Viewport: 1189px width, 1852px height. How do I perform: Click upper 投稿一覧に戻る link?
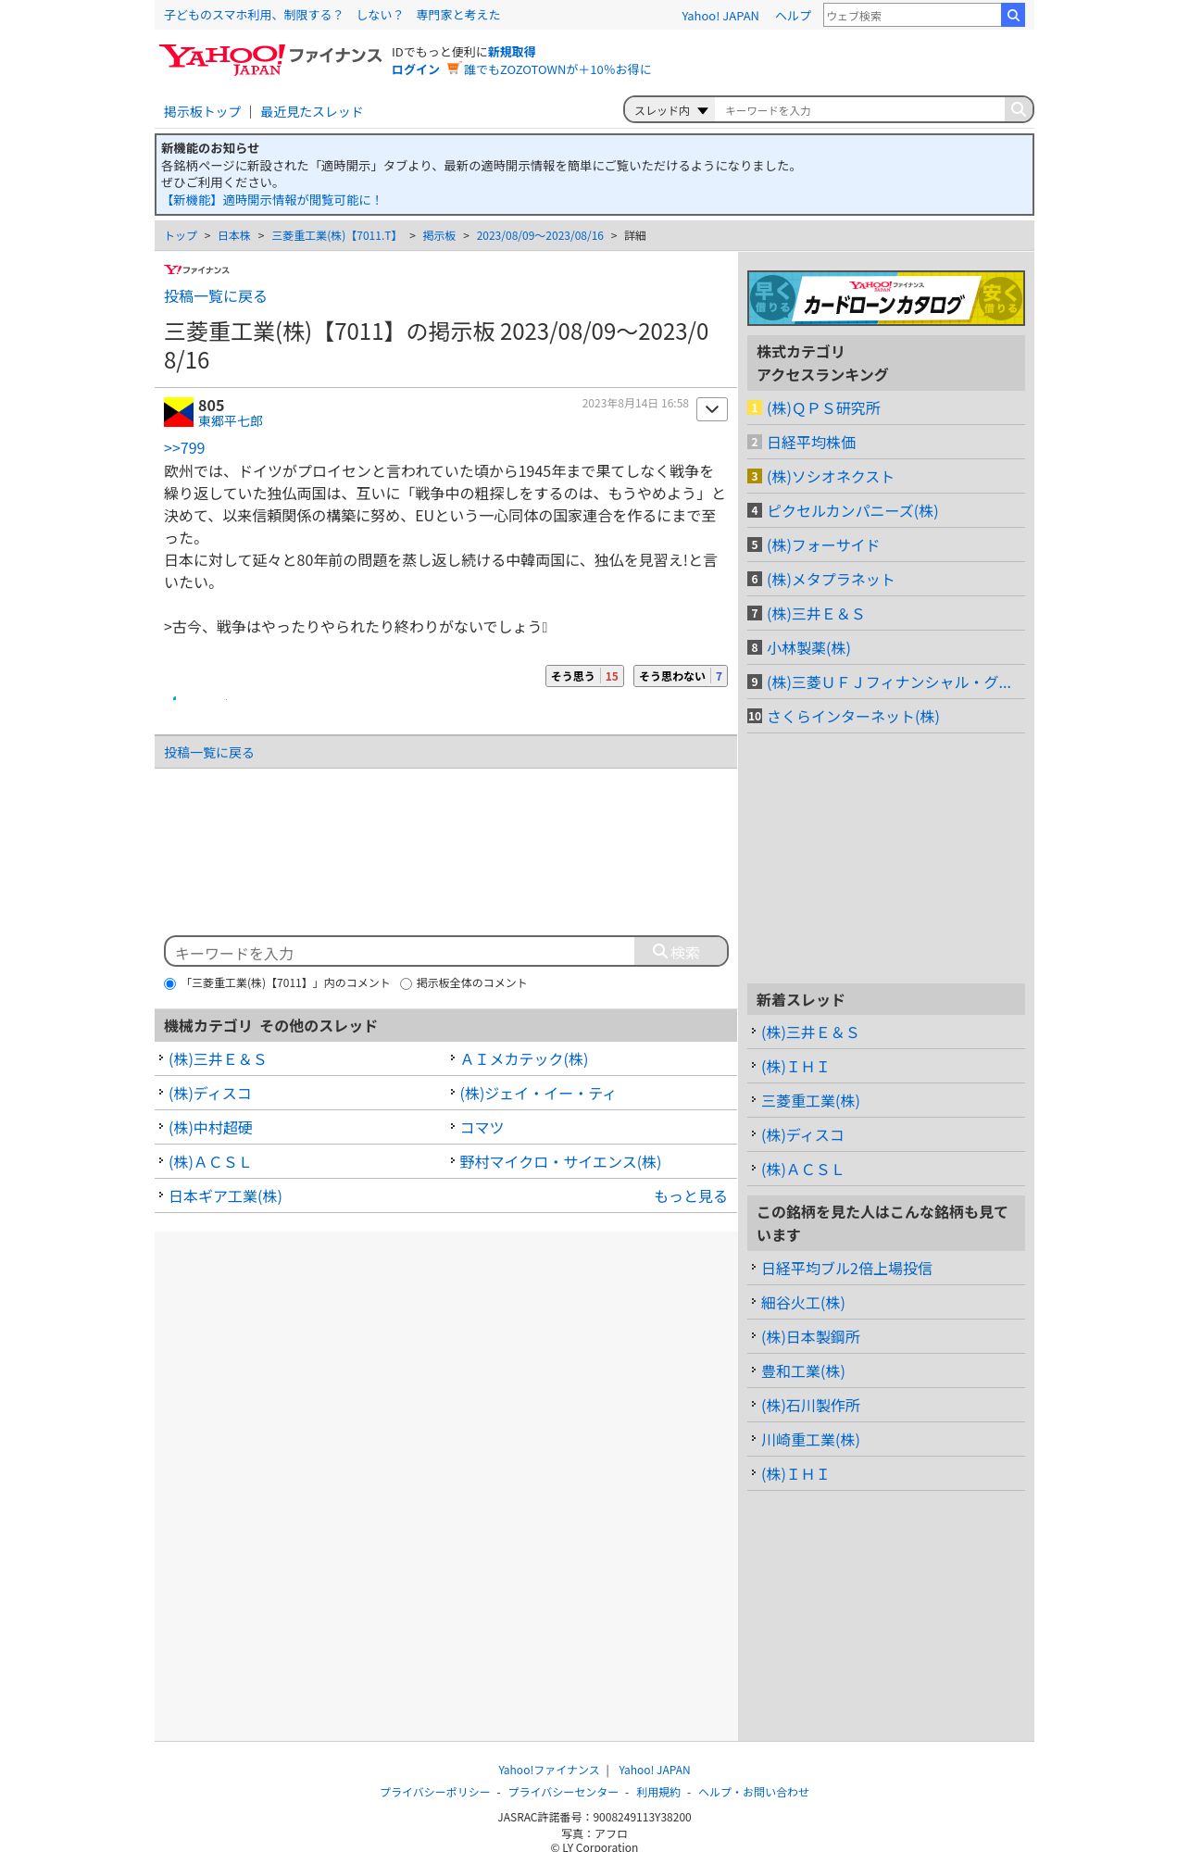pos(215,296)
